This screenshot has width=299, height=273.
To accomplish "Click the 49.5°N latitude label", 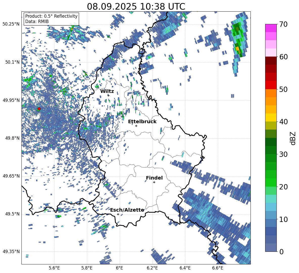I will coord(12,214).
